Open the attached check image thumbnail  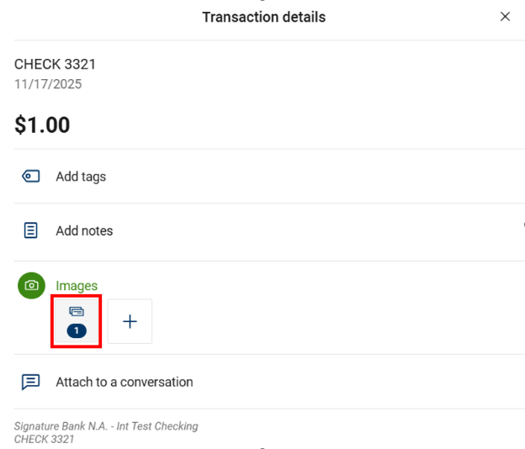point(77,320)
